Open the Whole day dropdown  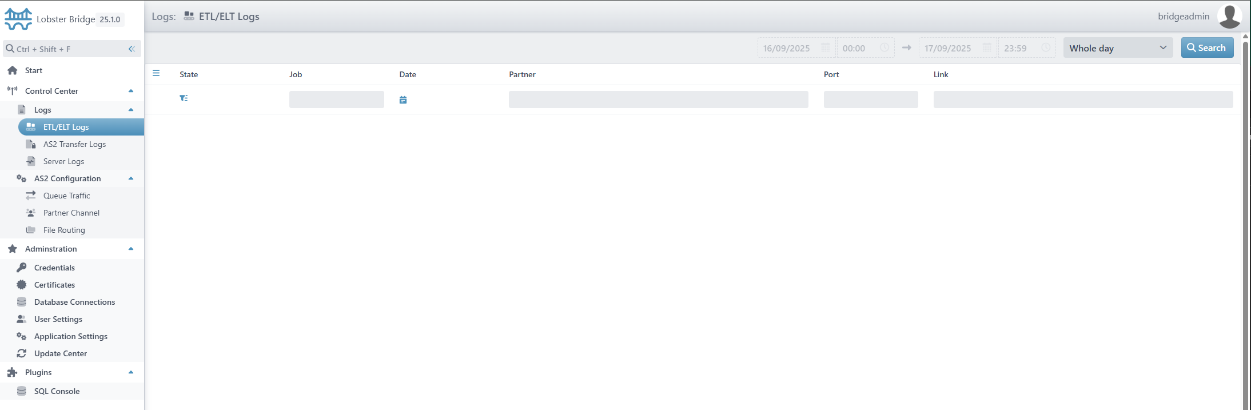(x=1117, y=48)
